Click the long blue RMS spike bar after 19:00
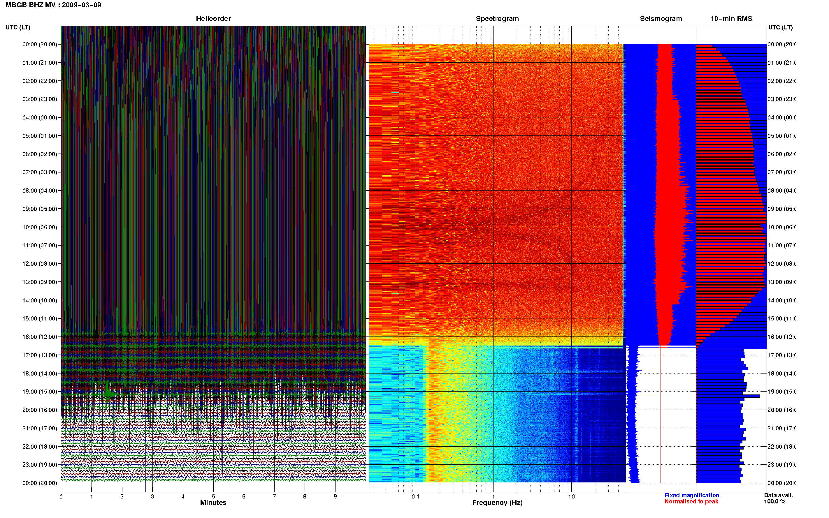 tap(728, 396)
